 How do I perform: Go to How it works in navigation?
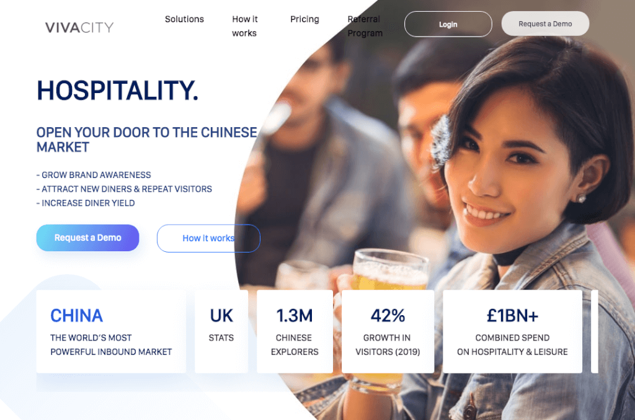[x=244, y=26]
